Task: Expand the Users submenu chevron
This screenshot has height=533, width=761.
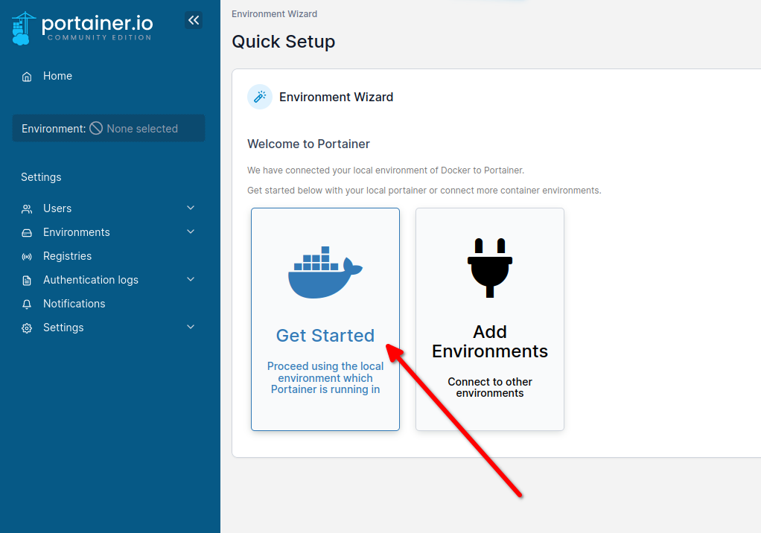Action: point(191,208)
